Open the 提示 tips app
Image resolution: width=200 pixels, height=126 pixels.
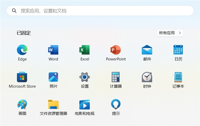(x=116, y=104)
